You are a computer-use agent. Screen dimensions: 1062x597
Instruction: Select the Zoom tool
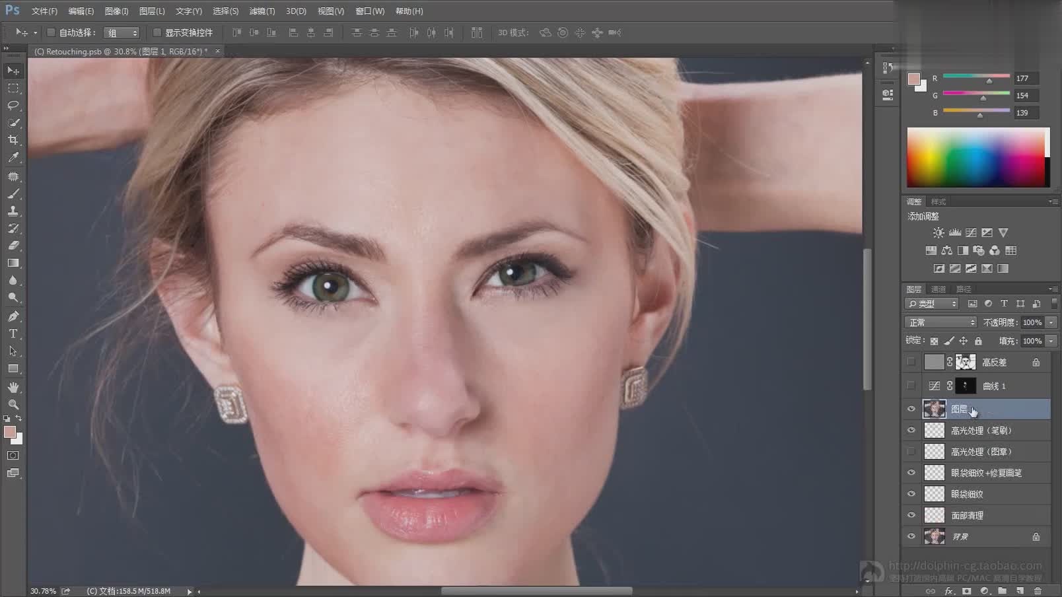coord(13,404)
